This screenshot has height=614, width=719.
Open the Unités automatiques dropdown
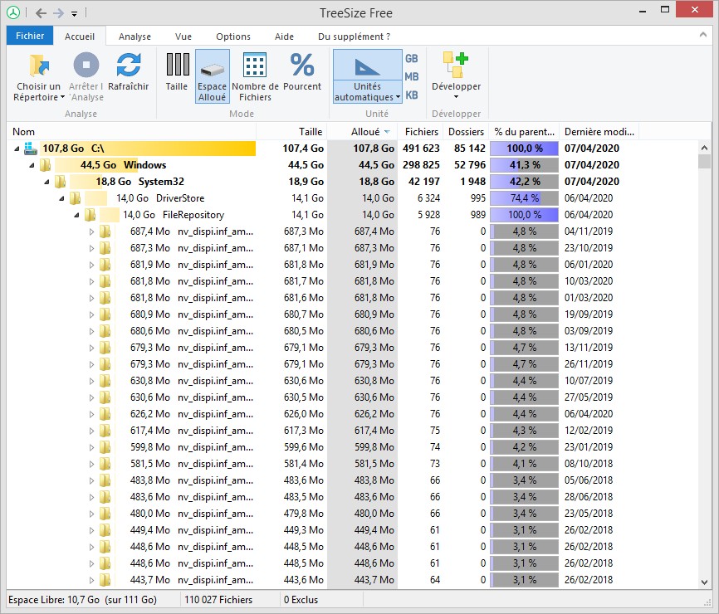(x=367, y=91)
